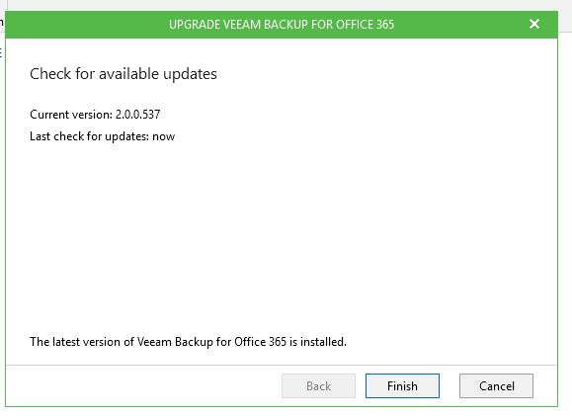This screenshot has height=418, width=572.
Task: Close the upgrade dialog with the X icon
Action: point(534,24)
